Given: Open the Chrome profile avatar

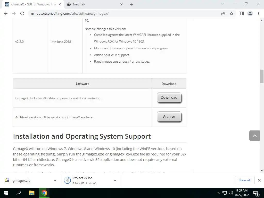Looking at the screenshot, I should (250, 13).
